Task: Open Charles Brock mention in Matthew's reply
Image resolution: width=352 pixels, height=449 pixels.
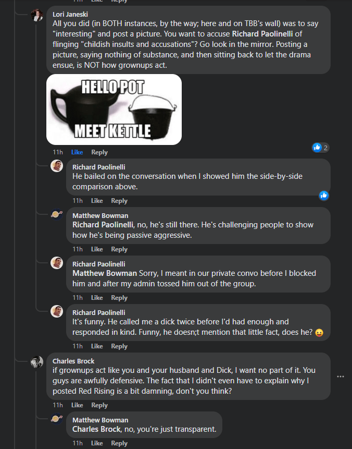Action: click(x=94, y=430)
